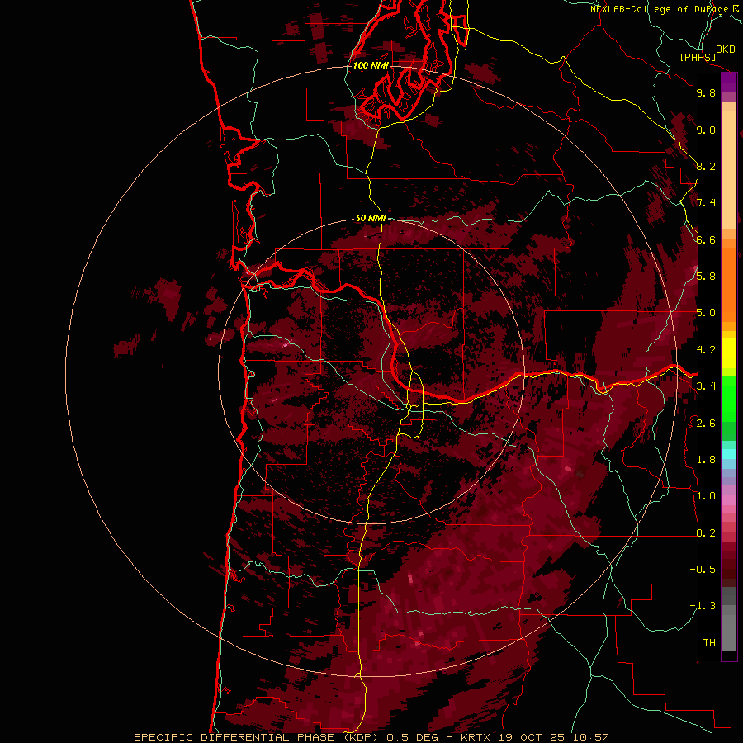Click the 2.6 value on color scale
The height and width of the screenshot is (743, 743).
pyautogui.click(x=706, y=424)
